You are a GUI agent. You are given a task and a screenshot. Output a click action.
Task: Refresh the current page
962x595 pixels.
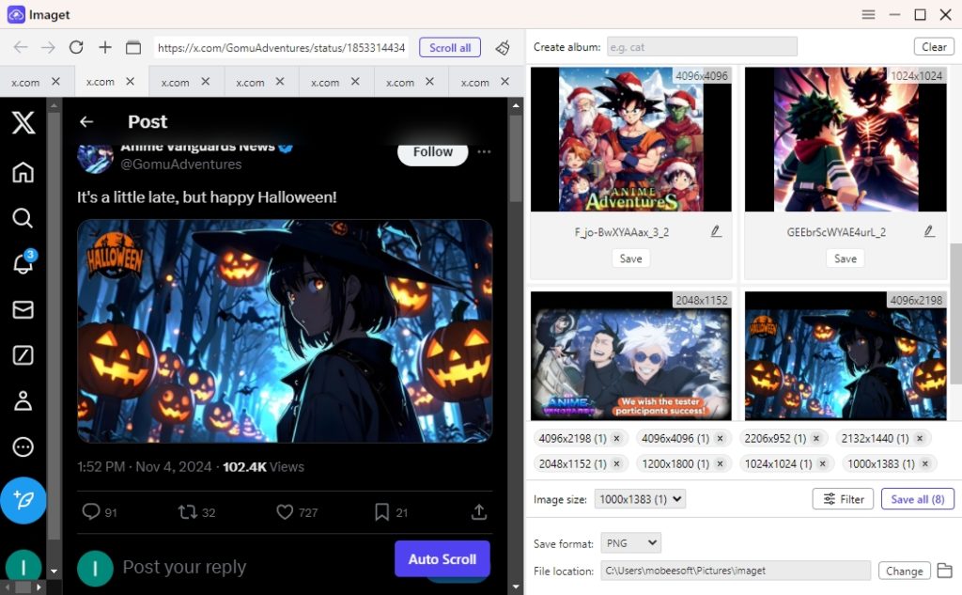76,46
